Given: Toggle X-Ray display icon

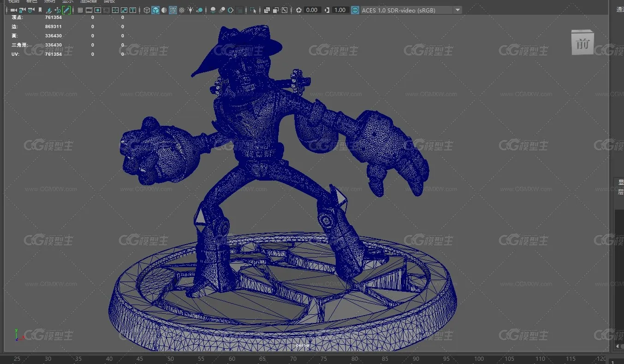Looking at the screenshot, I should tap(267, 10).
